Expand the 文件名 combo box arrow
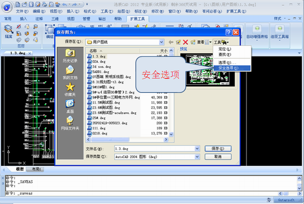This screenshot has height=204, width=304. click(x=197, y=149)
